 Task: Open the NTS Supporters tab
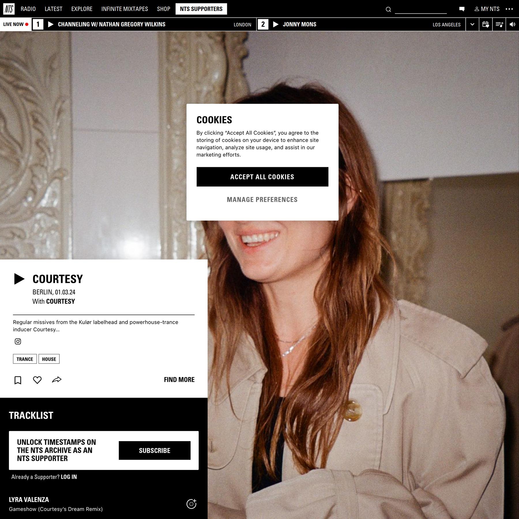click(x=201, y=9)
